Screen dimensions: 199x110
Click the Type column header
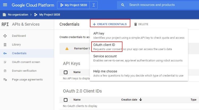[193, 100]
